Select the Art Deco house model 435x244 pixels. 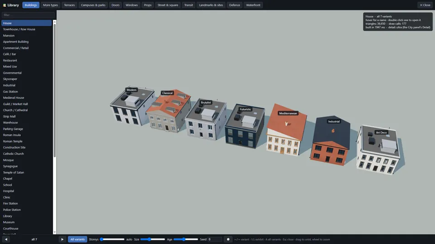click(379, 150)
